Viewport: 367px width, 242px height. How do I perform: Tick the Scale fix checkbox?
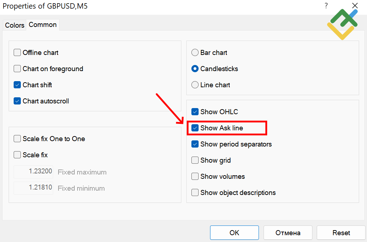(x=17, y=155)
